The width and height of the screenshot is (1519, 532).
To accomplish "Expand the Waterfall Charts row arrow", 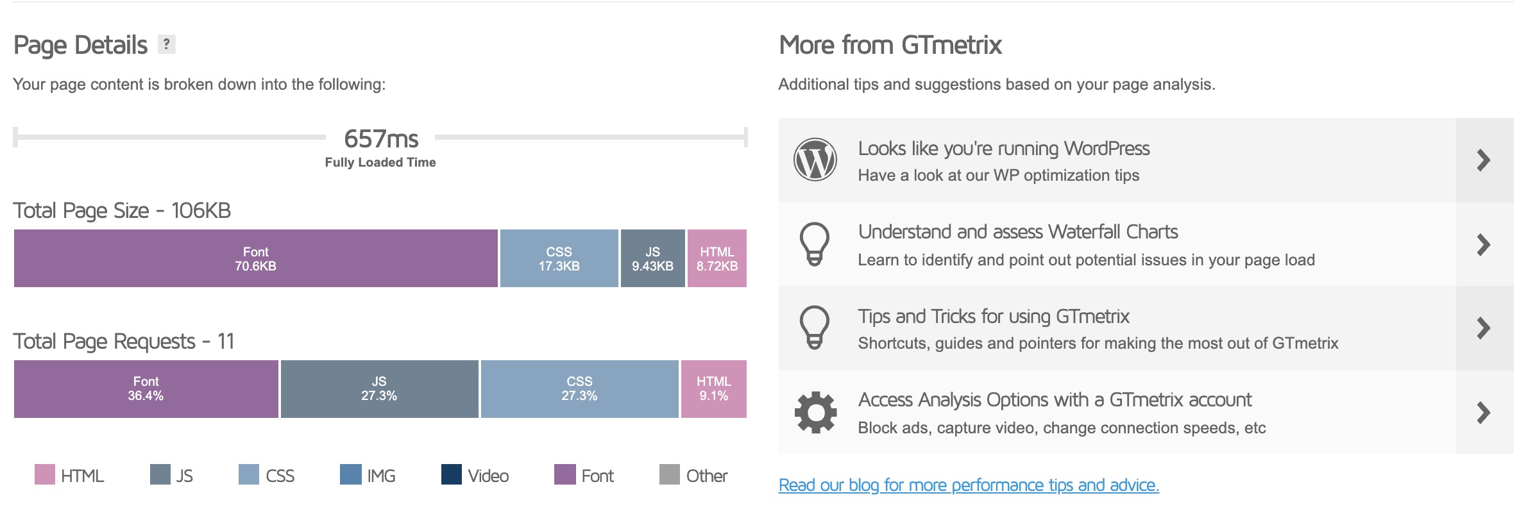I will click(1483, 244).
